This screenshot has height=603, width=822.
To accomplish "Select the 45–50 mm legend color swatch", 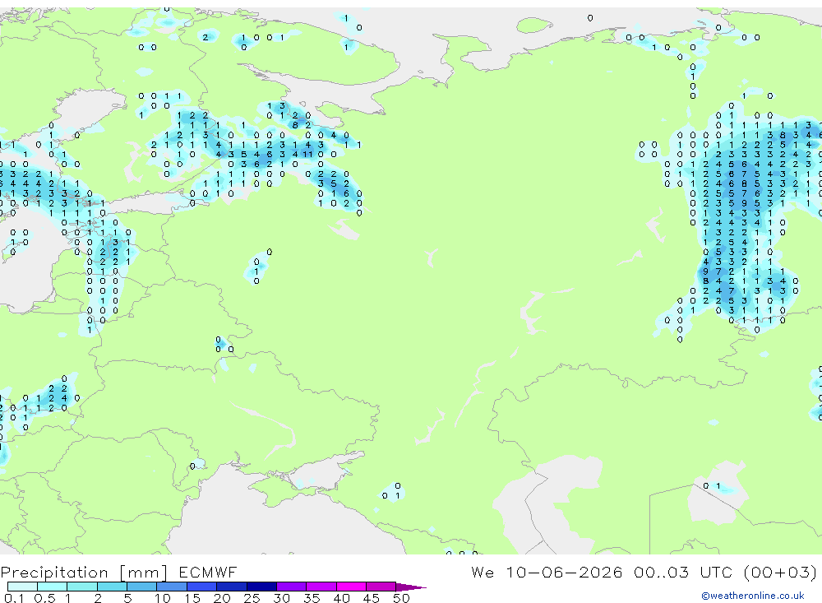I will (x=381, y=587).
